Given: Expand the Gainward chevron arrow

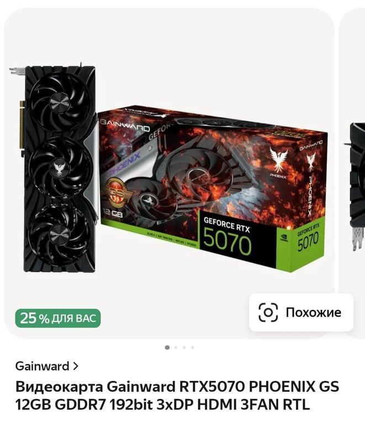Looking at the screenshot, I should point(76,366).
